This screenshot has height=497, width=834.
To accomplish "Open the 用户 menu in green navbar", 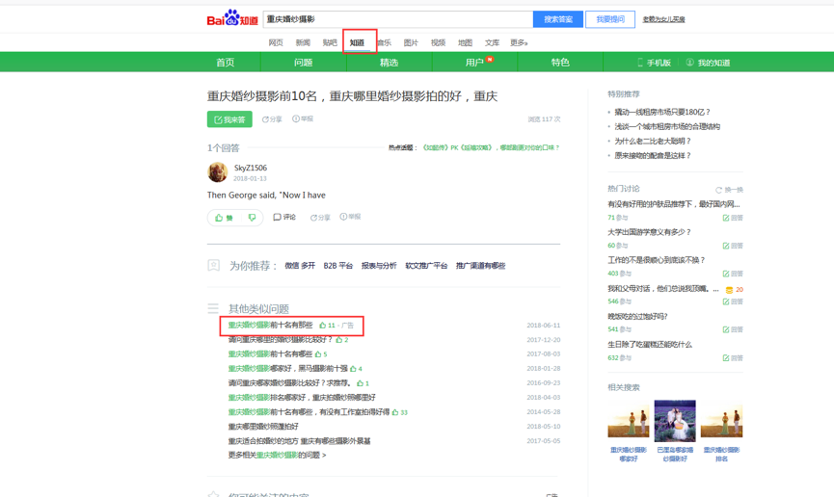I will coord(474,63).
